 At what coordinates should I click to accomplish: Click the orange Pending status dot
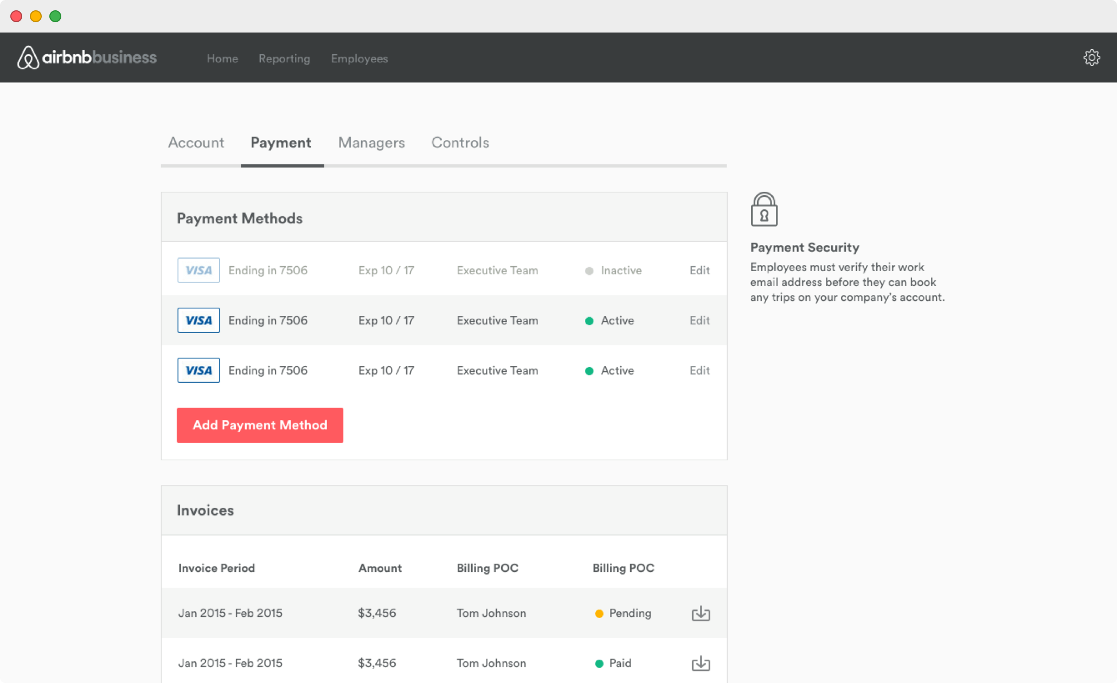(x=599, y=614)
